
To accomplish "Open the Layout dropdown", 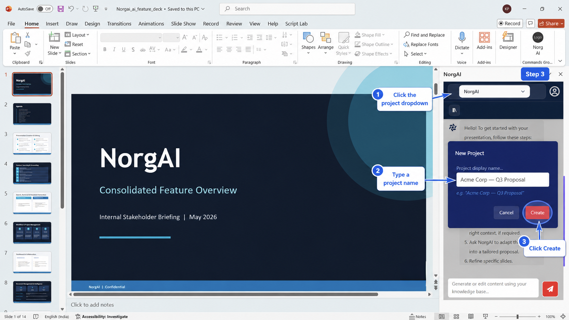I will (x=77, y=35).
